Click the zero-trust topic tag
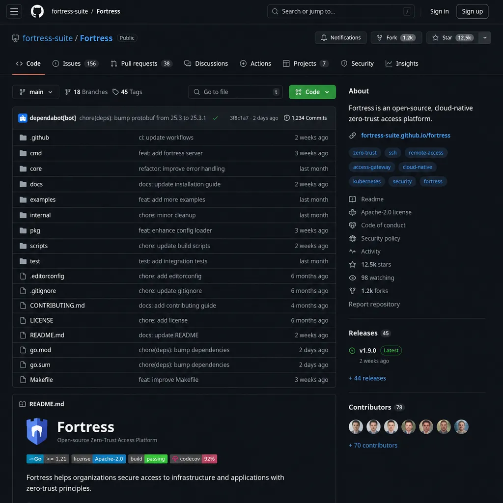Screen dimensions: 503x503 point(365,153)
